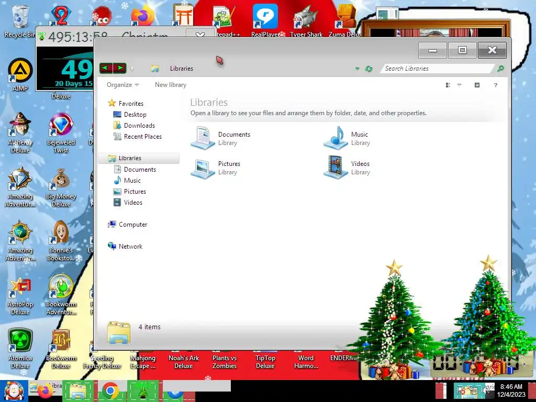Select Firefox desktop shortcut icon
The height and width of the screenshot is (402, 536).
[x=142, y=15]
